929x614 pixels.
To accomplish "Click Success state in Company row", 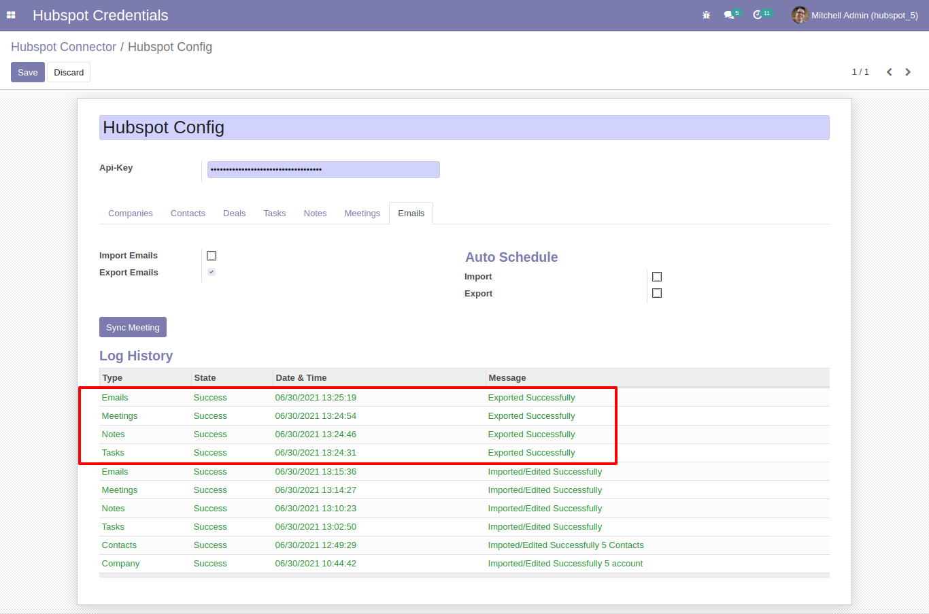I will coord(210,564).
